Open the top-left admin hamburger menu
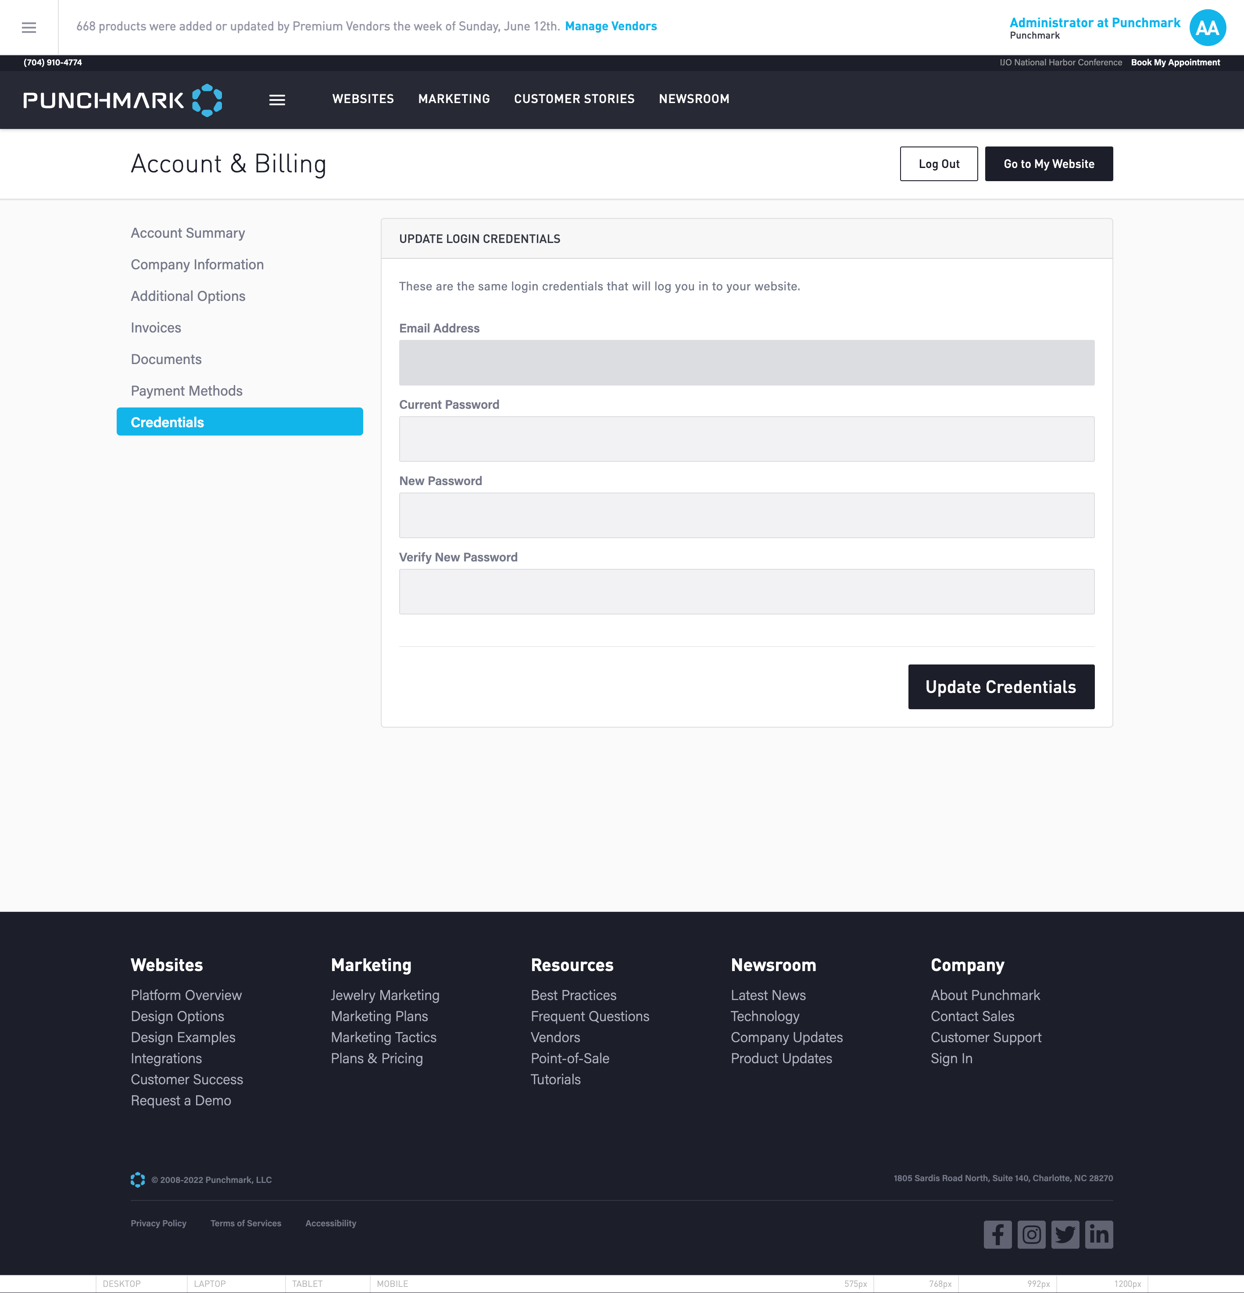 (x=29, y=27)
